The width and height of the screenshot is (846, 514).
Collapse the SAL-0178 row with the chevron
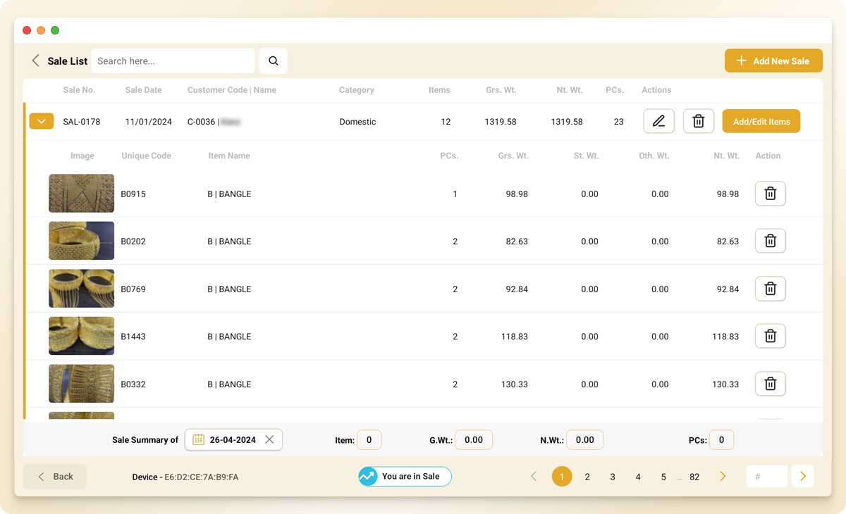pos(41,120)
